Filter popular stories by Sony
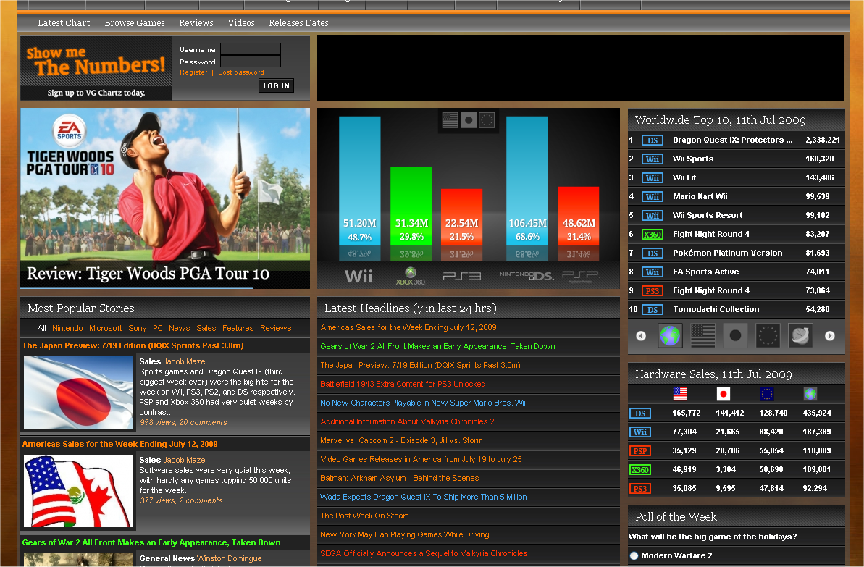Screen dimensions: 864x567 pyautogui.click(x=137, y=328)
